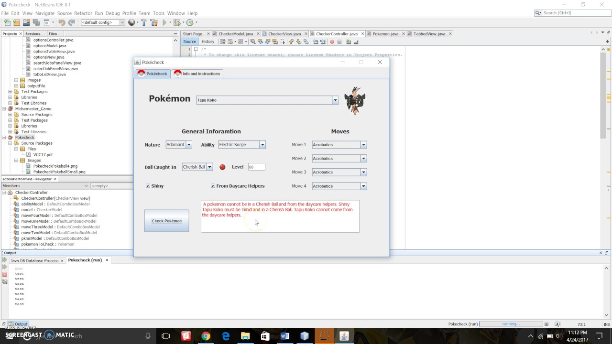This screenshot has height=344, width=612.
Task: Open the Move 3 dropdown
Action: (x=363, y=172)
